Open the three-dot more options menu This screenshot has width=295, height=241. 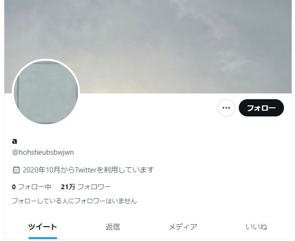[x=226, y=108]
